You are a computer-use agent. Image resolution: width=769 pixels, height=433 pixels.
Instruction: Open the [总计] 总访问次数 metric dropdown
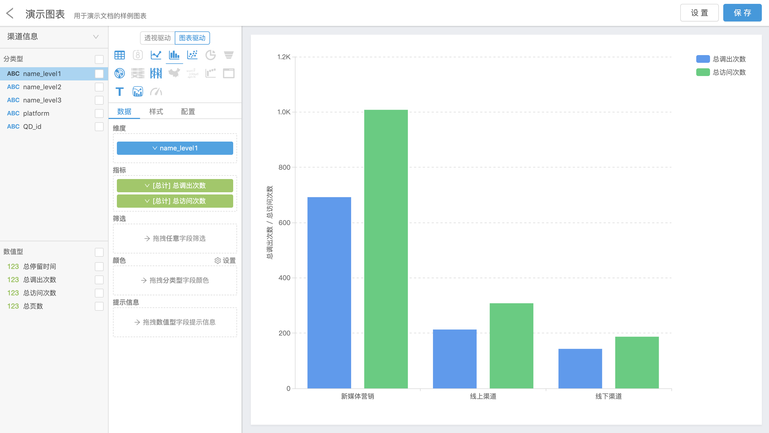click(x=147, y=201)
